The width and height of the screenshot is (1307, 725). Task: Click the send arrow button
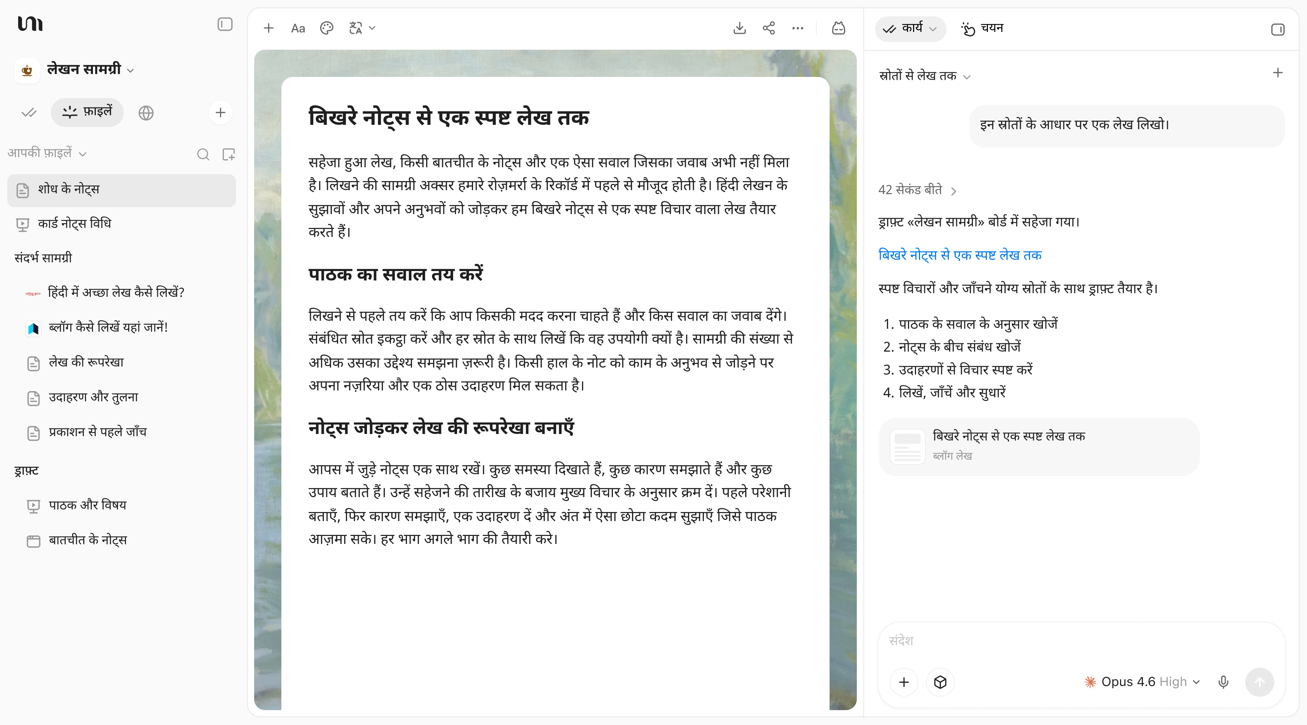pos(1259,682)
